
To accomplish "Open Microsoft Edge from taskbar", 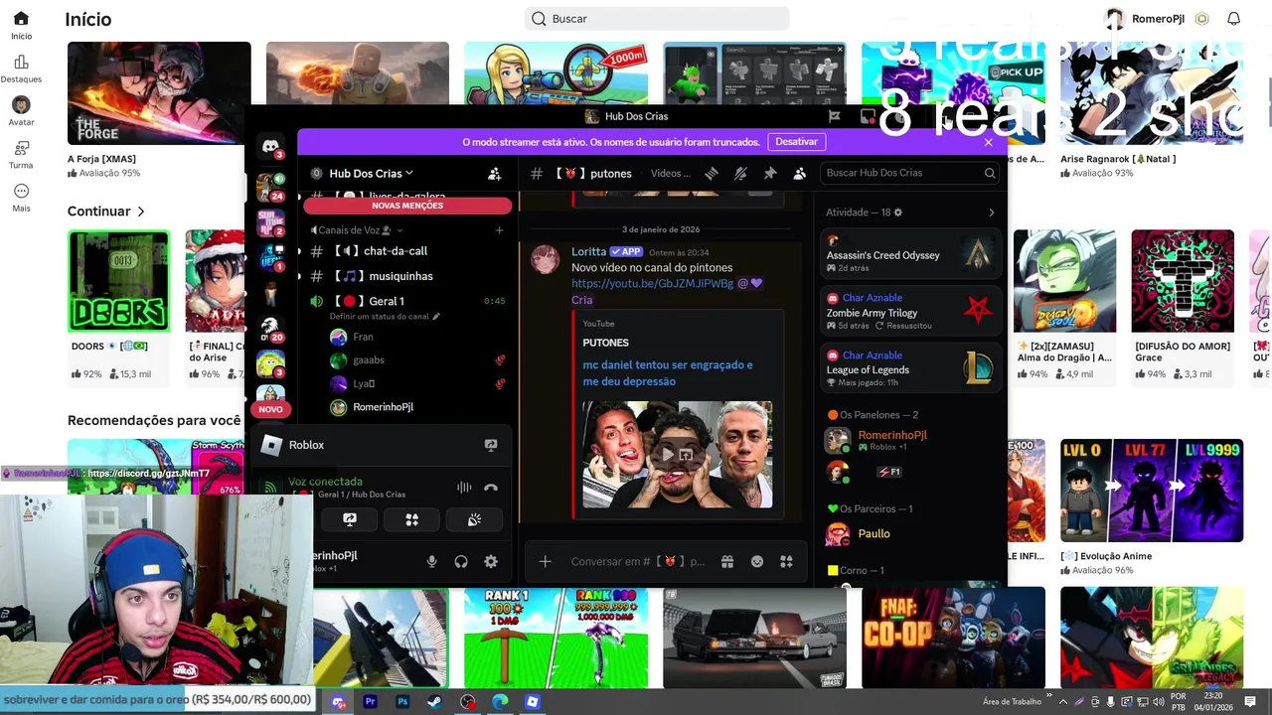I will [500, 701].
